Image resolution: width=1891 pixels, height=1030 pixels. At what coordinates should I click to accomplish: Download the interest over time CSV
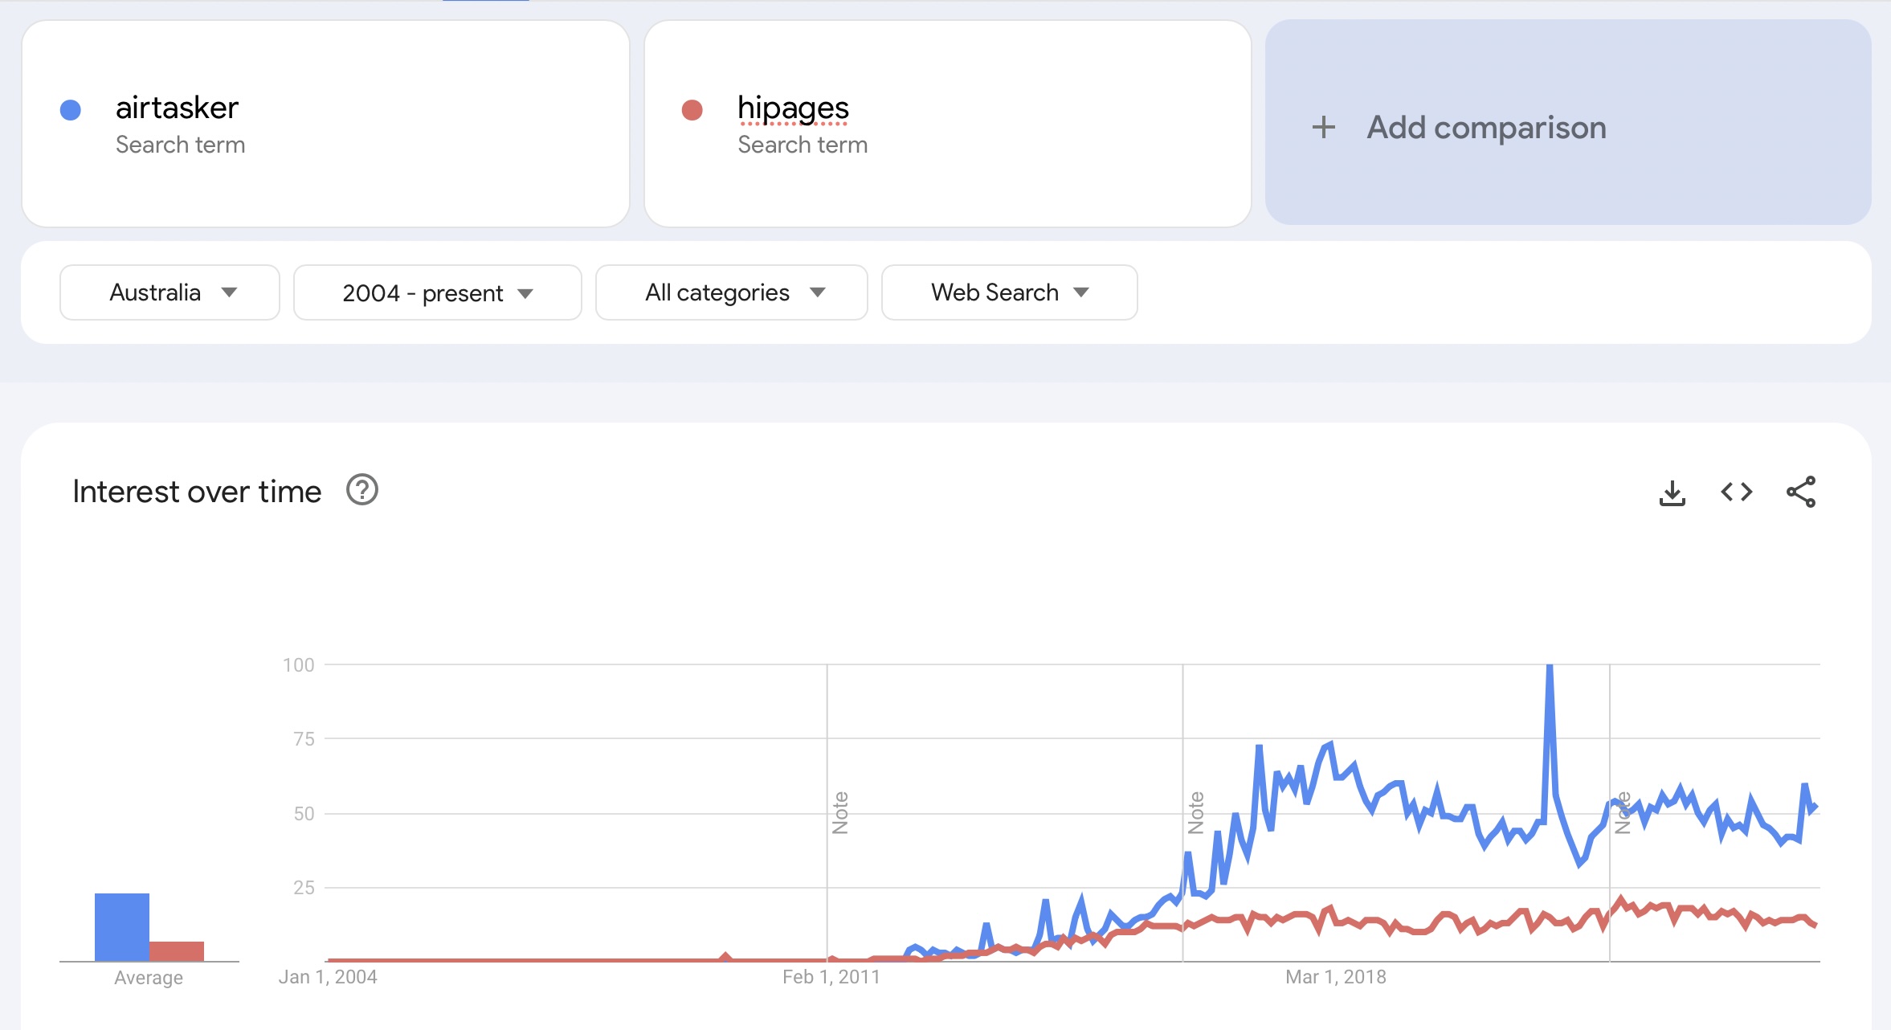point(1672,493)
